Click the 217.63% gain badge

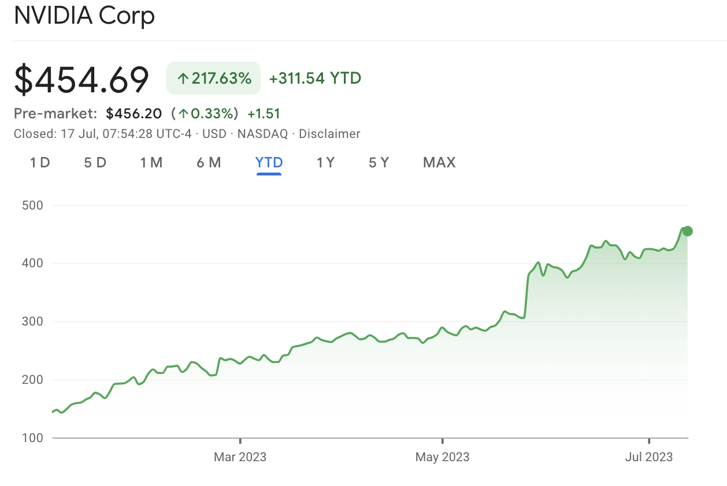point(214,78)
